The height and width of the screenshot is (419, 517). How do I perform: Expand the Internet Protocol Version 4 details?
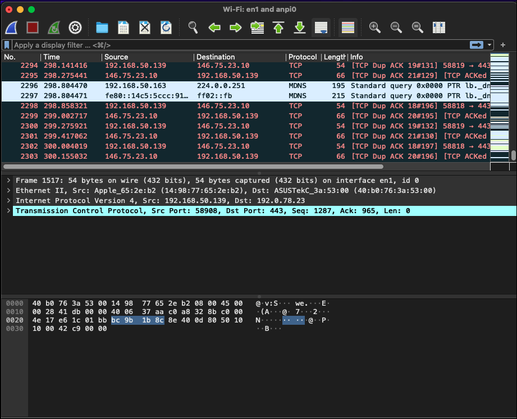8,200
